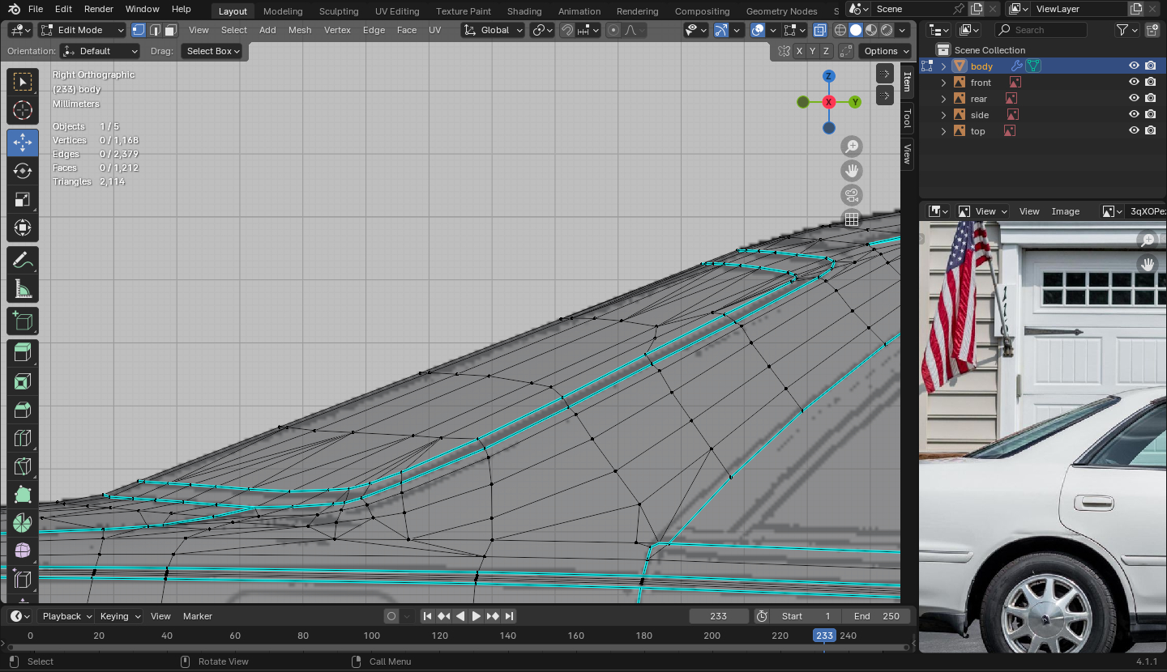Open the Image menu in image editor
The image size is (1167, 672).
point(1066,211)
